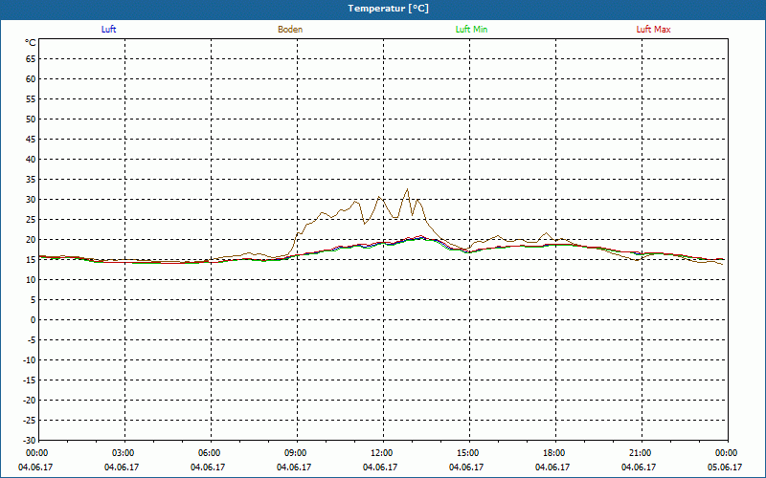The image size is (766, 478).
Task: Click the highest Boden curve peak
Action: click(x=407, y=189)
